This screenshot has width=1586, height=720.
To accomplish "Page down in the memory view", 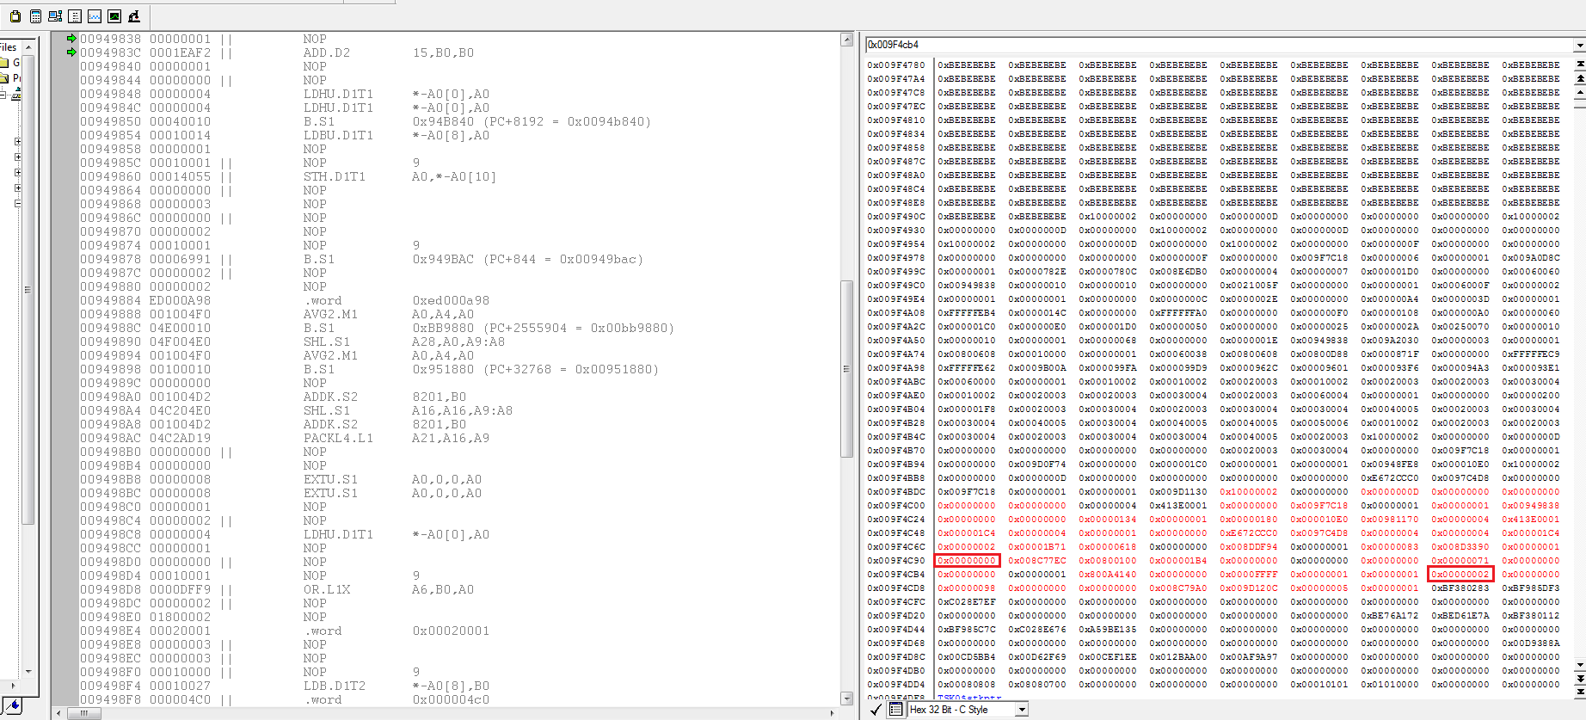I will [x=1580, y=679].
